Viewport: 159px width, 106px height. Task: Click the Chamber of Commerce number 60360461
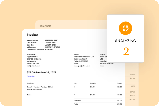[x=49, y=50]
